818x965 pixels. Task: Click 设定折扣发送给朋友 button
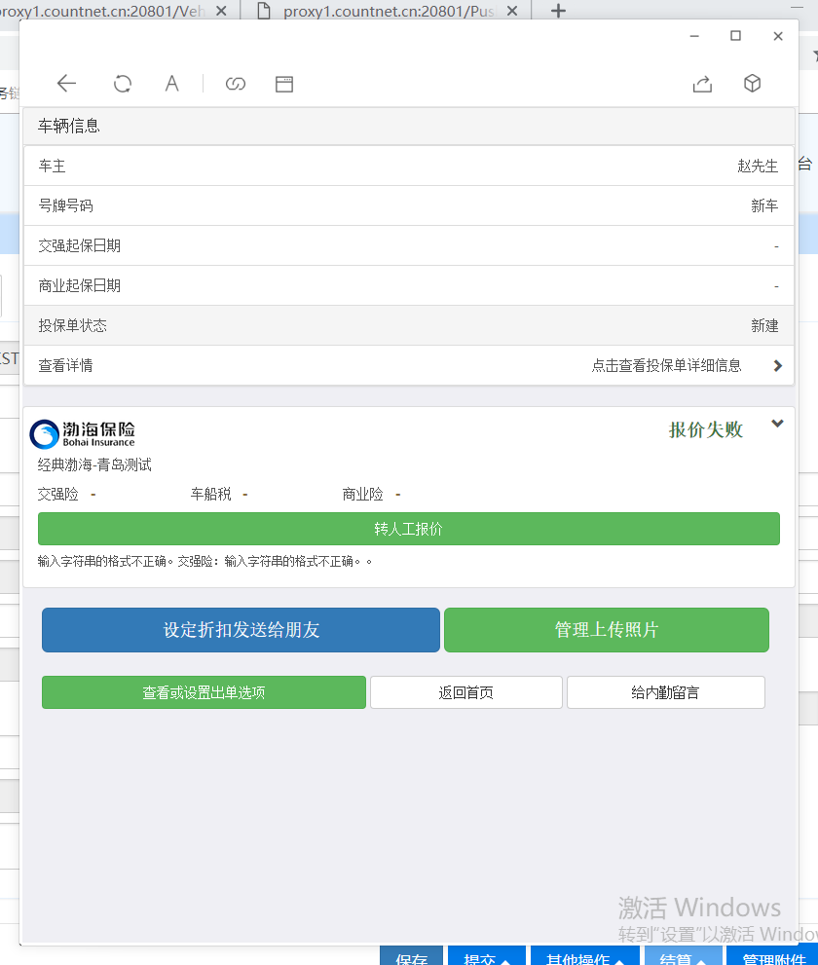tap(241, 630)
